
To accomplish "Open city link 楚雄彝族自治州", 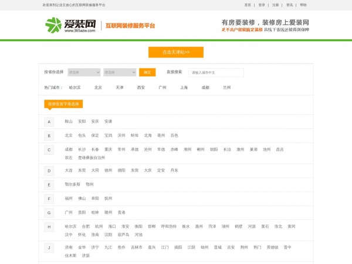I will pos(92,157).
